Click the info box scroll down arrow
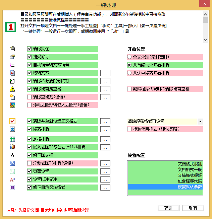 point(205,40)
